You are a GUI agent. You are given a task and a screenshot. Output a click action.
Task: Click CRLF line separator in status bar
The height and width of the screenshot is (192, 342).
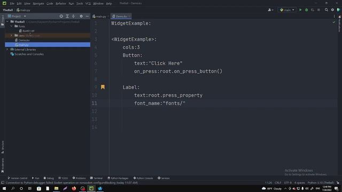[278, 182]
